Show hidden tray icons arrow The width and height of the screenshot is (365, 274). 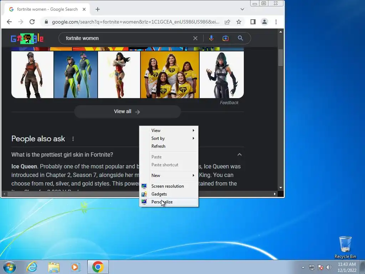click(x=303, y=267)
